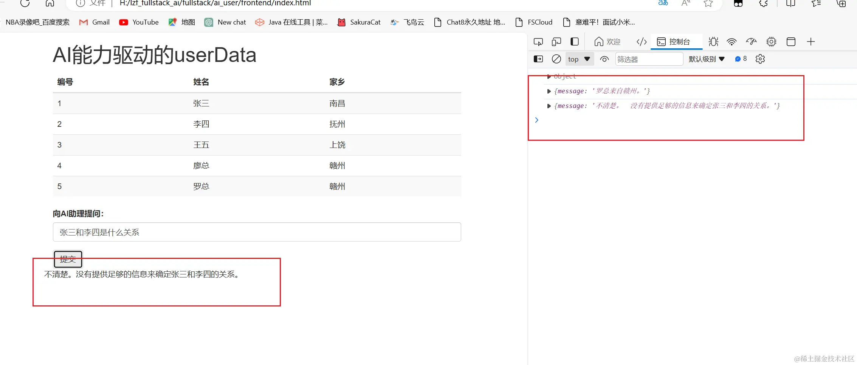Image resolution: width=857 pixels, height=365 pixels.
Task: Open the SakuraCat bookmark
Action: click(359, 22)
